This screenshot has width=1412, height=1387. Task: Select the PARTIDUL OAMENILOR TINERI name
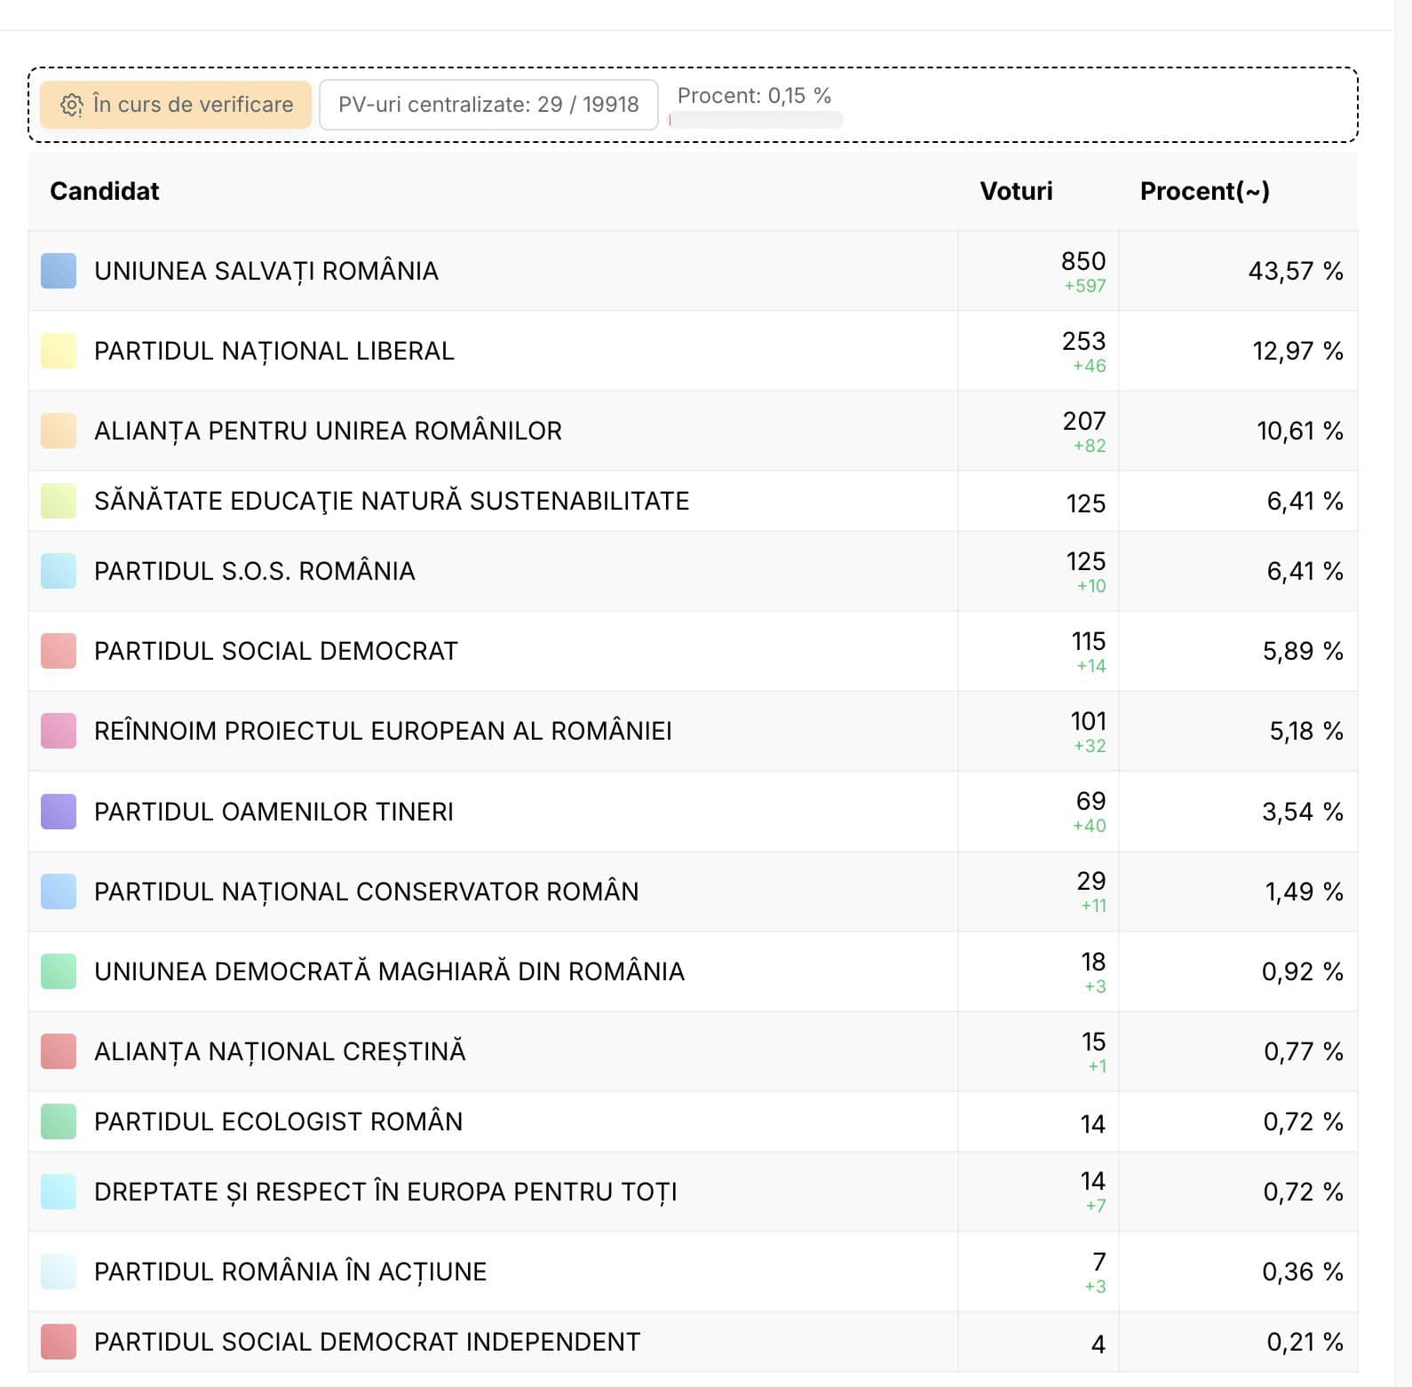coord(274,812)
